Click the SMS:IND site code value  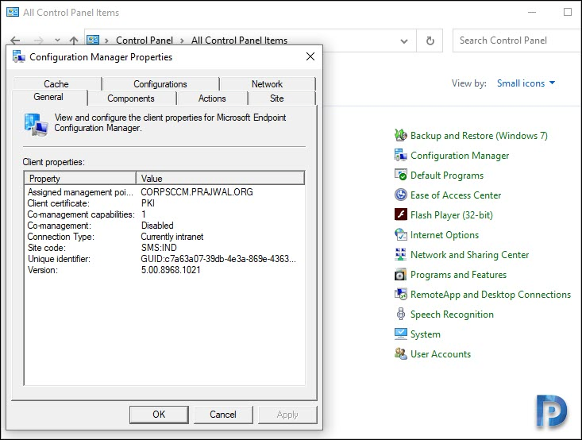[159, 248]
